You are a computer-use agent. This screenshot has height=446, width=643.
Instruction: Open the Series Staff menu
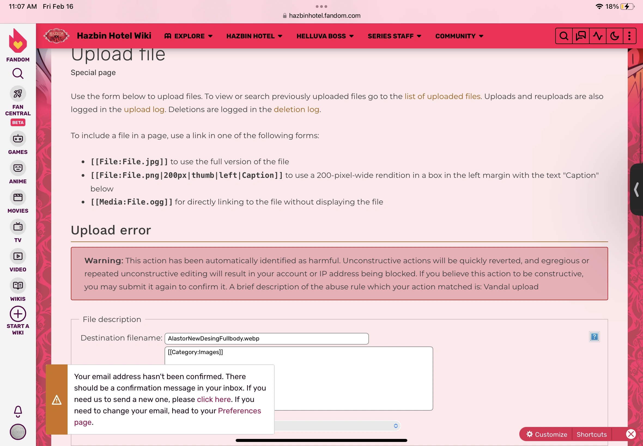[x=394, y=36]
